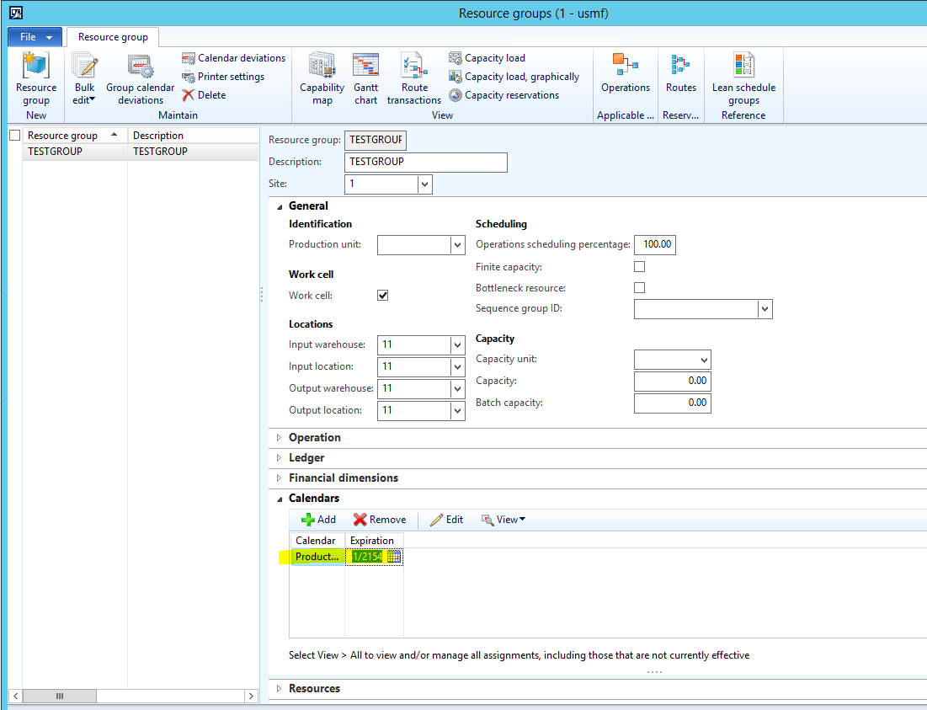
Task: Open the Sequence group ID dropdown
Action: (764, 310)
